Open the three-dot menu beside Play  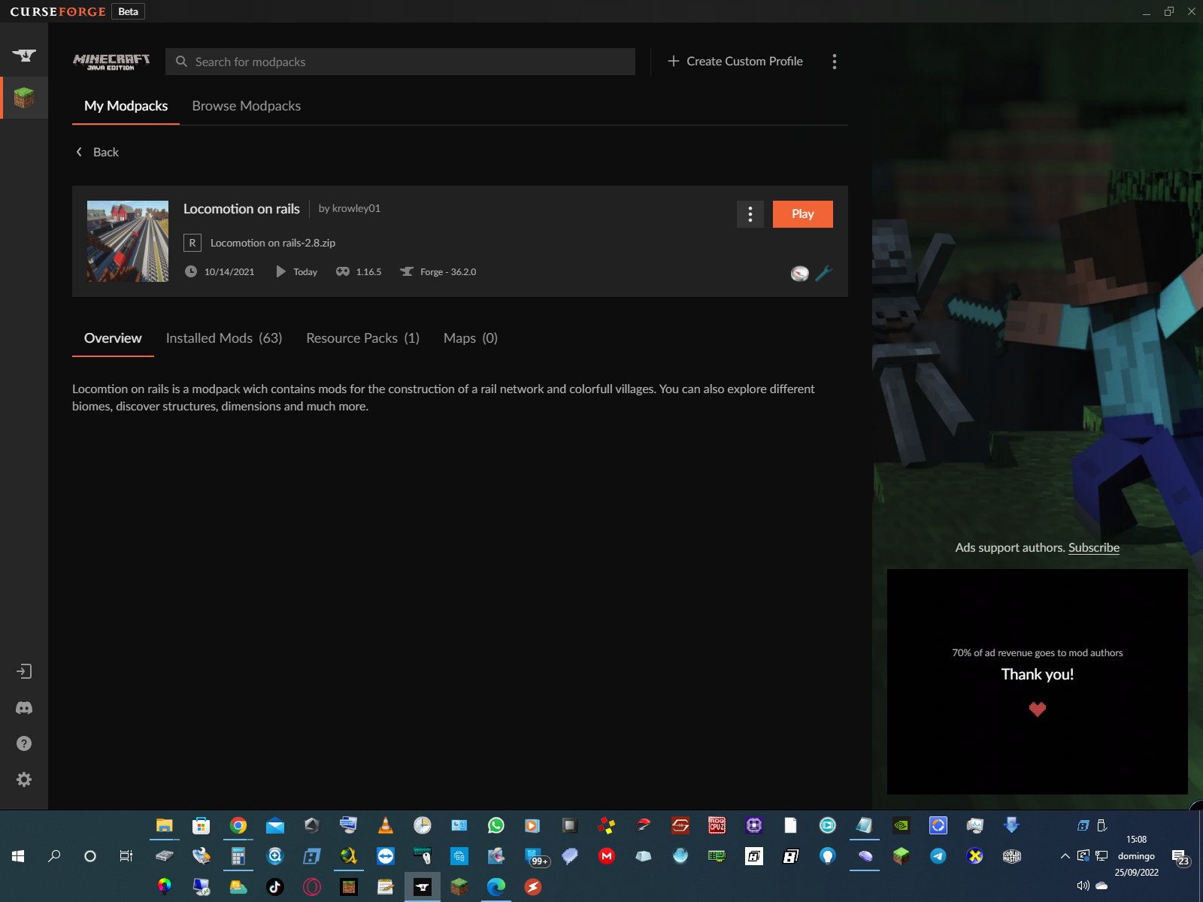(750, 214)
